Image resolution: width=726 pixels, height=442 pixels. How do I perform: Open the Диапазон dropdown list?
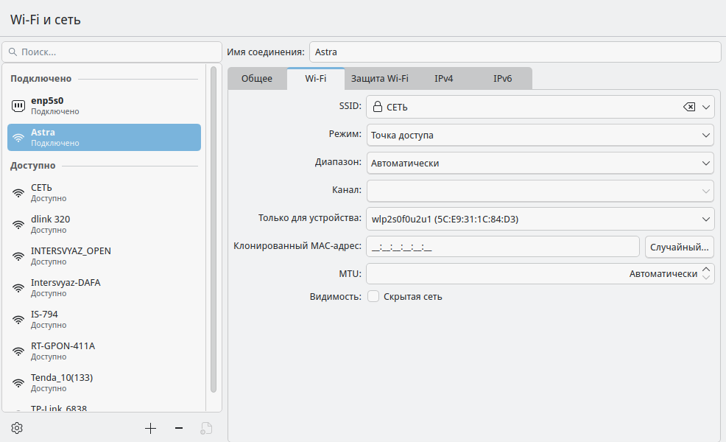coord(540,163)
